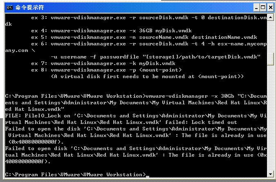This screenshot has height=182, width=276.
Task: Minimize the 命令提示符 window
Action: pos(256,8)
